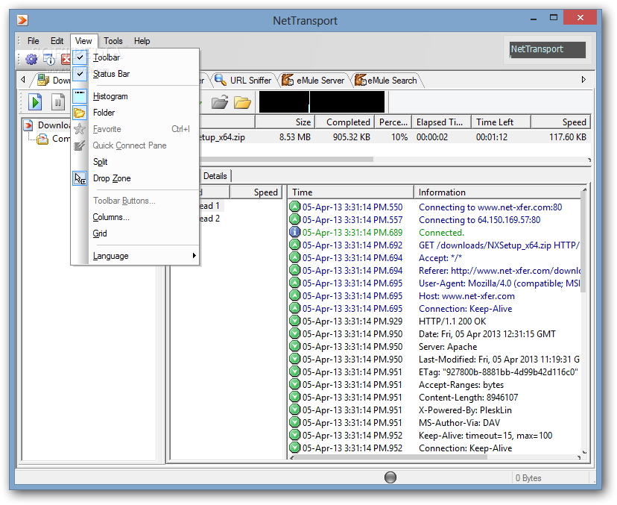The height and width of the screenshot is (505, 617).
Task: Switch to the eMule Server tab
Action: [x=314, y=81]
